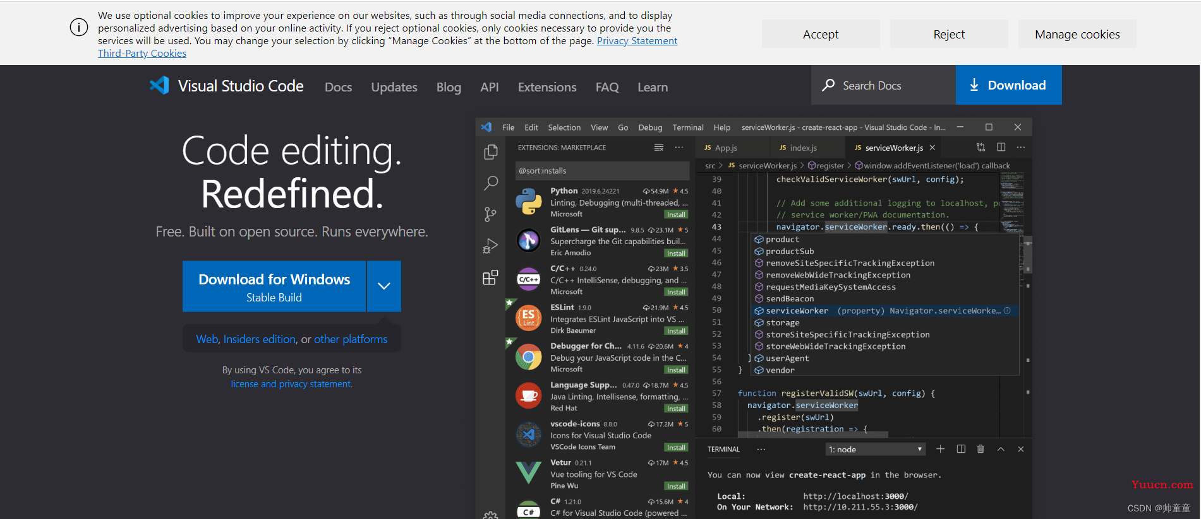
Task: Open the terminal panel ellipsis menu
Action: point(761,449)
